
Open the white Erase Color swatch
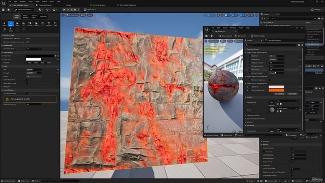34,59
